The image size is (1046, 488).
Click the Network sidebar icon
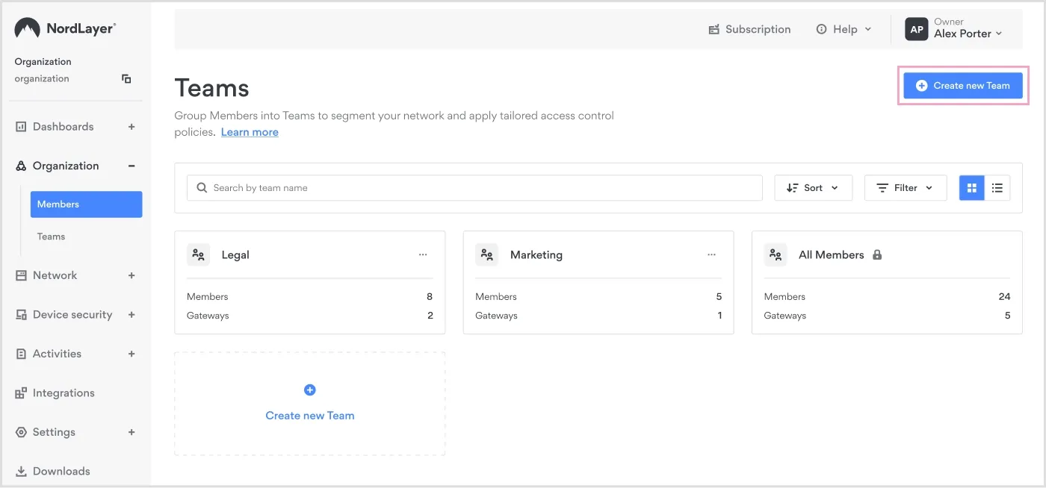pyautogui.click(x=20, y=275)
